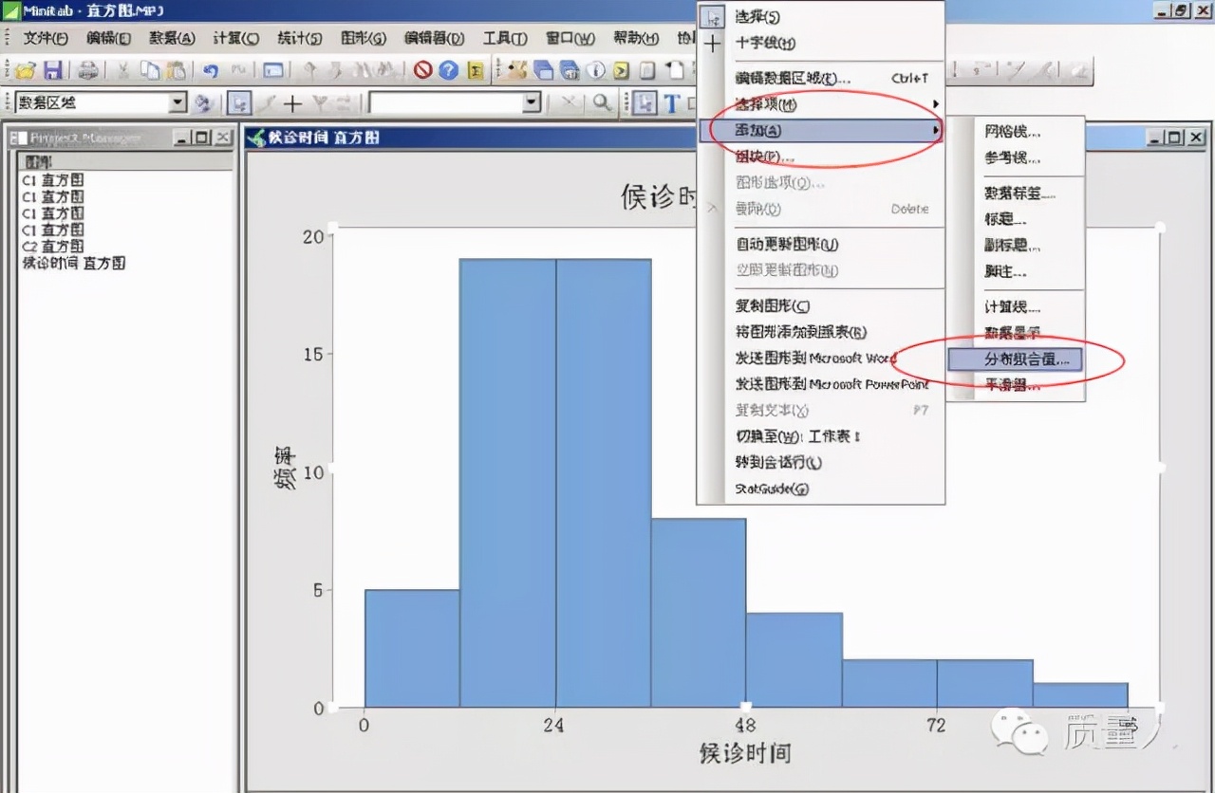Open a project using the Open file icon
The height and width of the screenshot is (793, 1215).
pos(25,69)
